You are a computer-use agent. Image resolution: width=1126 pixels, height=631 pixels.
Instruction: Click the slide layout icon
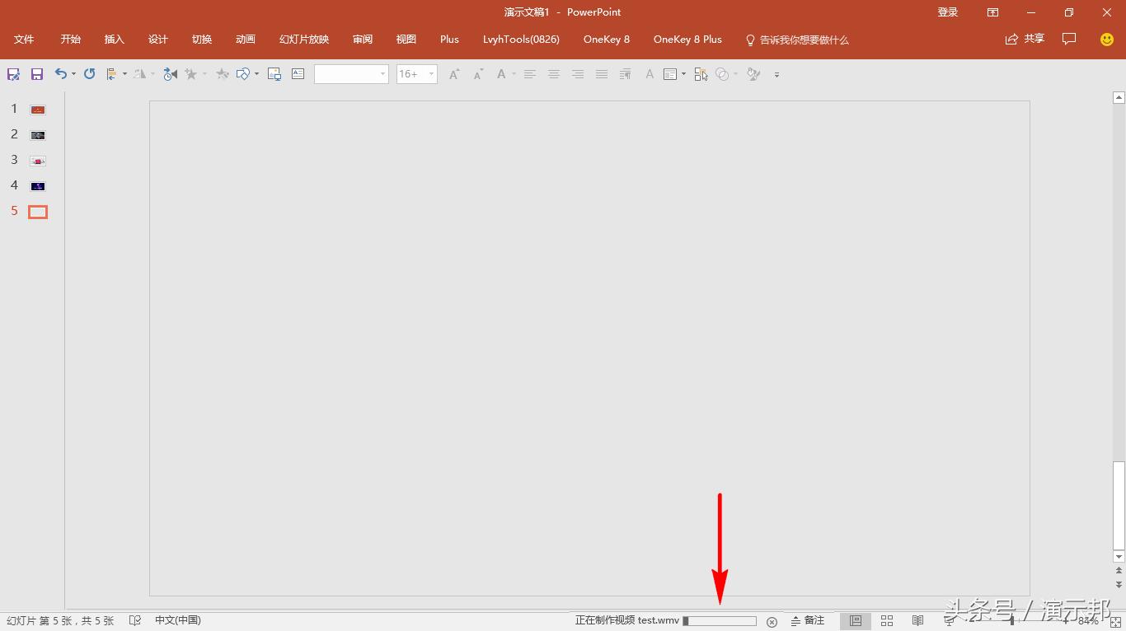click(x=670, y=74)
